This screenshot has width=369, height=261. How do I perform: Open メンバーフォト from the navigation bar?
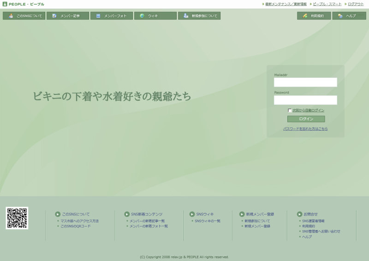click(x=111, y=16)
